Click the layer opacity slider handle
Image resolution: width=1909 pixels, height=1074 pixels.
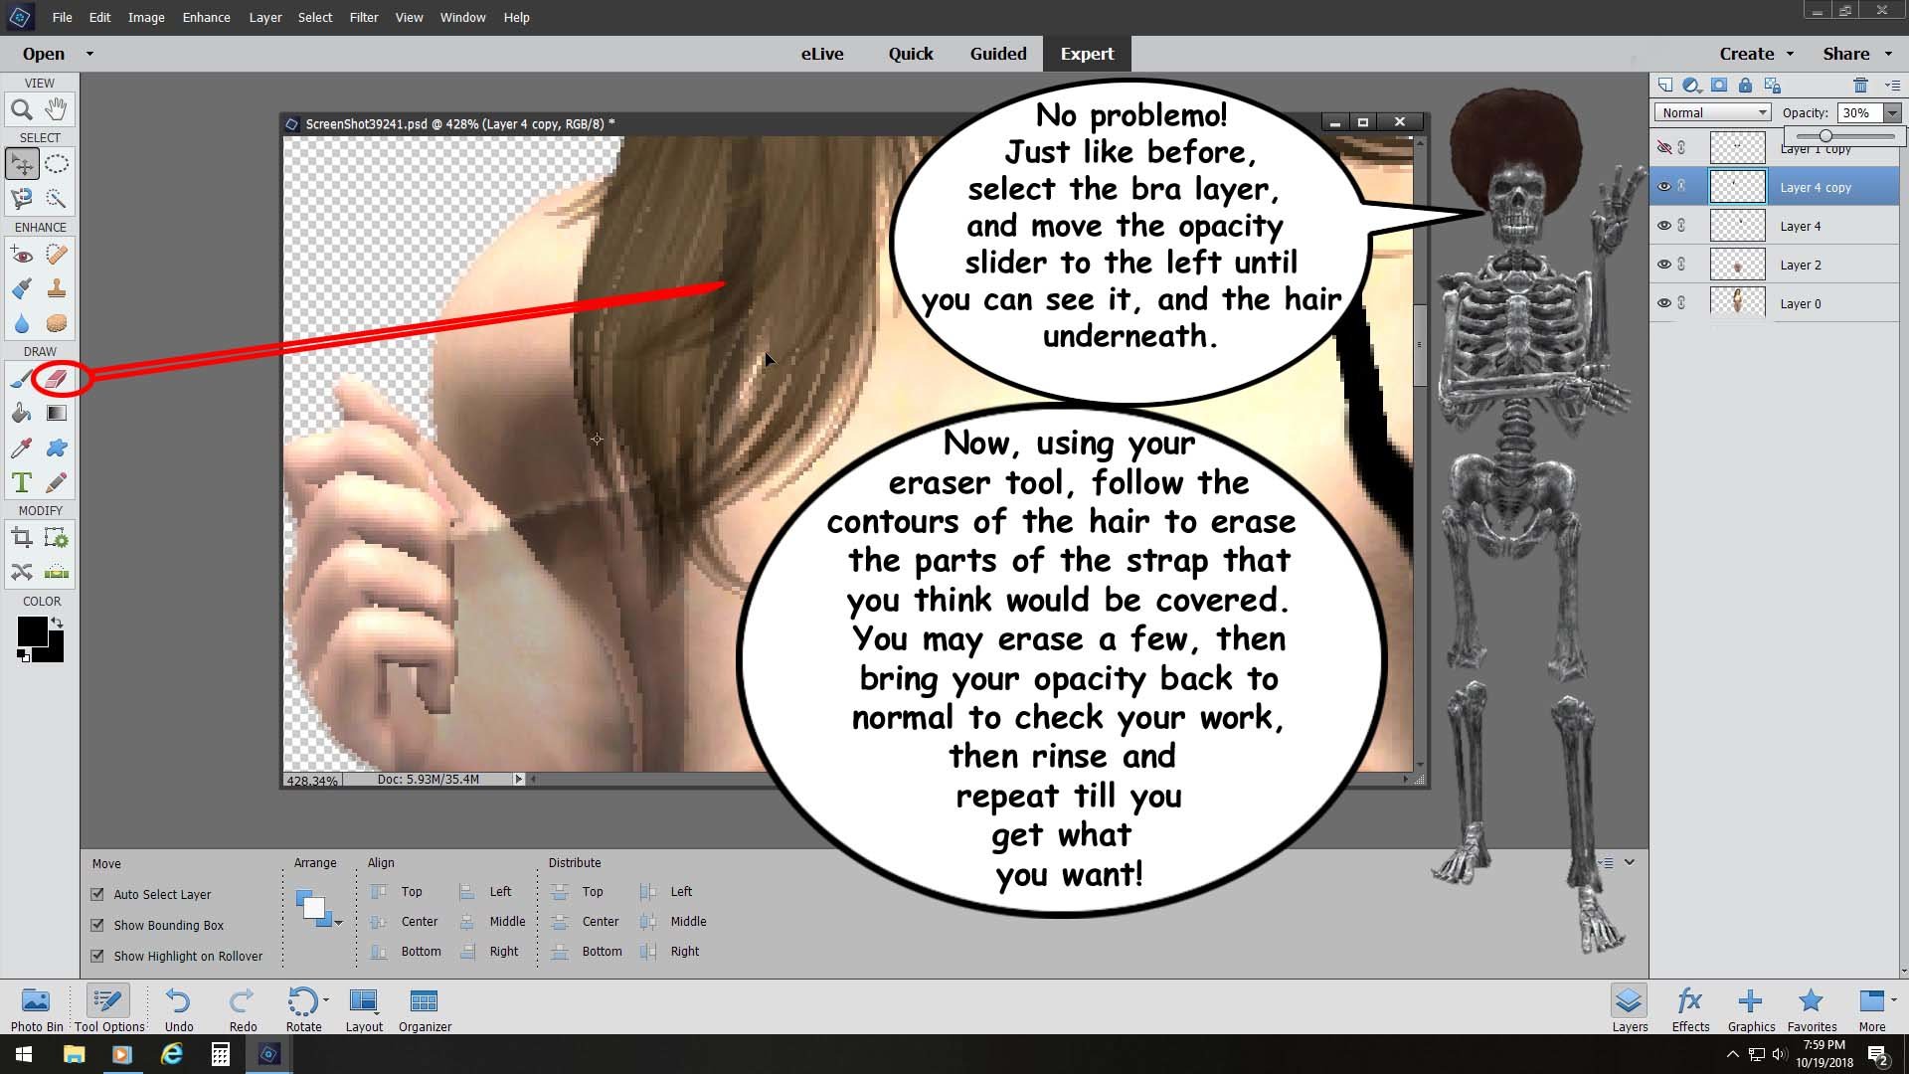[1825, 136]
